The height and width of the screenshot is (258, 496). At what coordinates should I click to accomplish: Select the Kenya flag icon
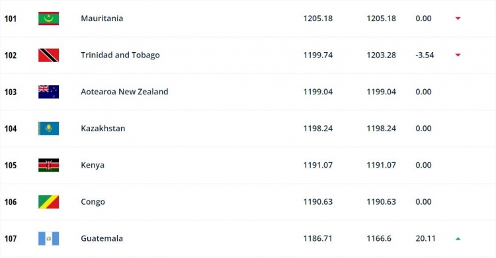pos(48,165)
